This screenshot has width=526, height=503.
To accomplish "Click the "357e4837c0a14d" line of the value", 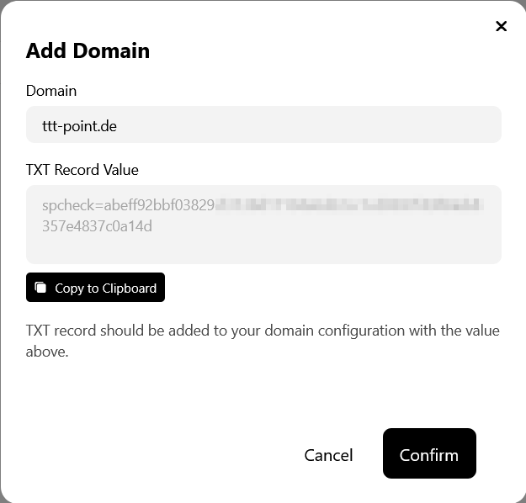I will [97, 226].
